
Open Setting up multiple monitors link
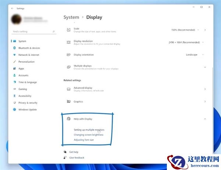pos(89,130)
